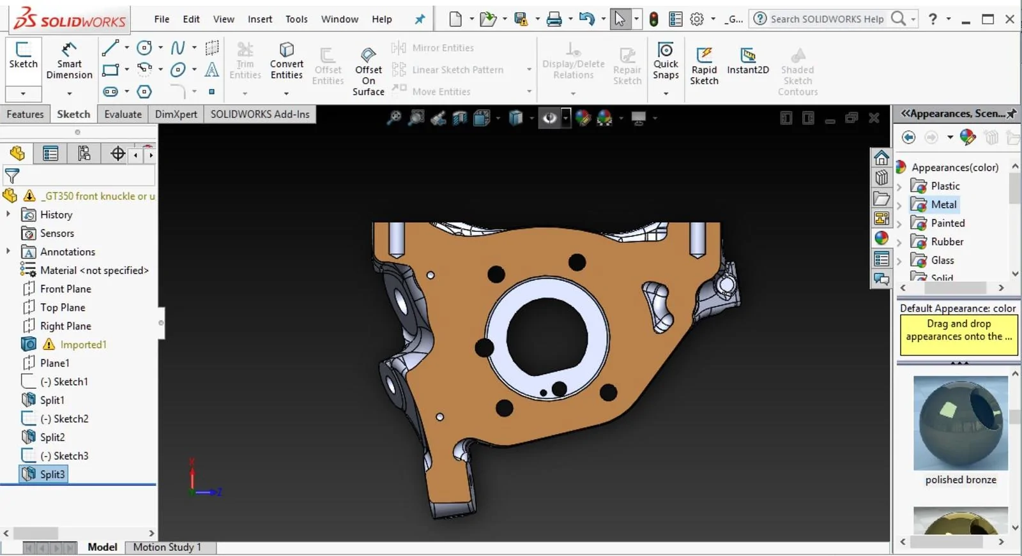Image resolution: width=1022 pixels, height=556 pixels.
Task: Click the Zoom to Area icon
Action: click(416, 117)
